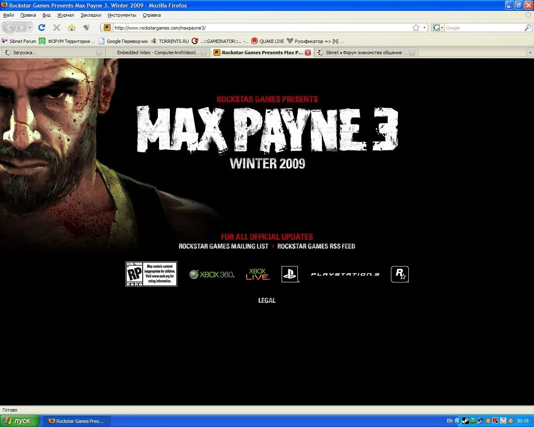Image resolution: width=534 pixels, height=427 pixels.
Task: Click the 20:19 clock in the tray
Action: pyautogui.click(x=522, y=421)
